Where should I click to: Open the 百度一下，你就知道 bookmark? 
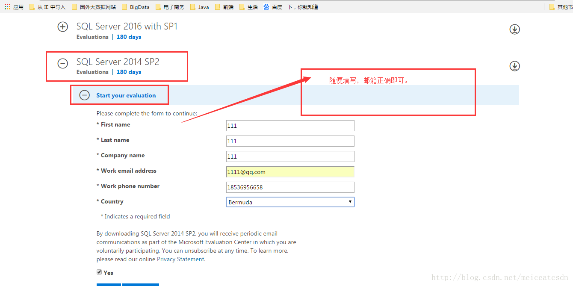[x=291, y=7]
